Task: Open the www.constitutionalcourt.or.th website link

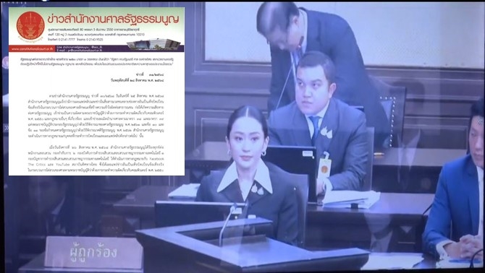Action: click(32, 48)
